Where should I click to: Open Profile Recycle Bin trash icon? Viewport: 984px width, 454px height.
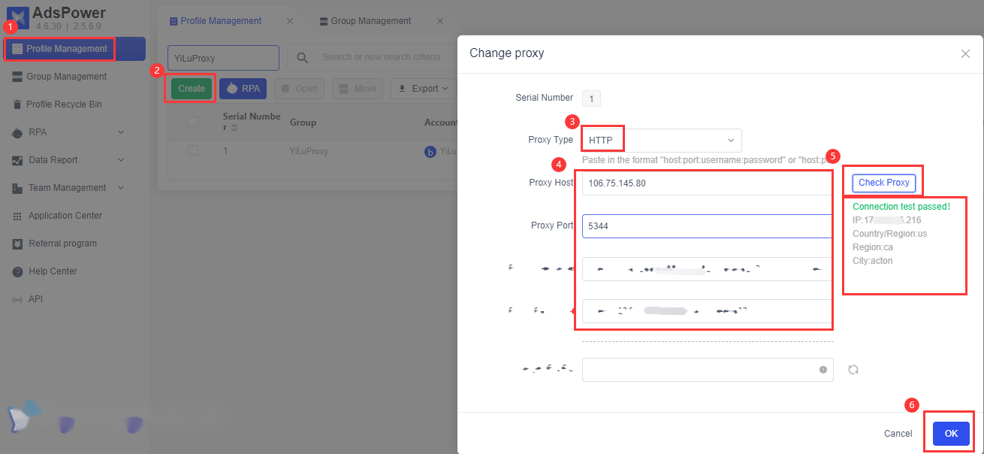[x=17, y=104]
